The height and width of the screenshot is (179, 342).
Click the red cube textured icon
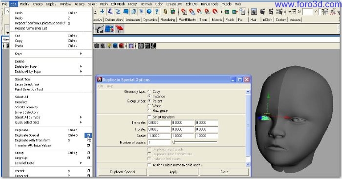tap(121, 46)
